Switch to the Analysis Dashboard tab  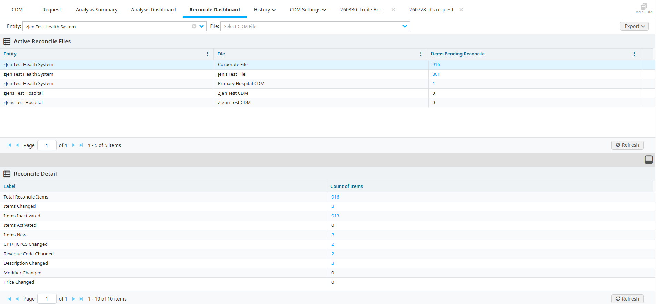click(x=153, y=10)
